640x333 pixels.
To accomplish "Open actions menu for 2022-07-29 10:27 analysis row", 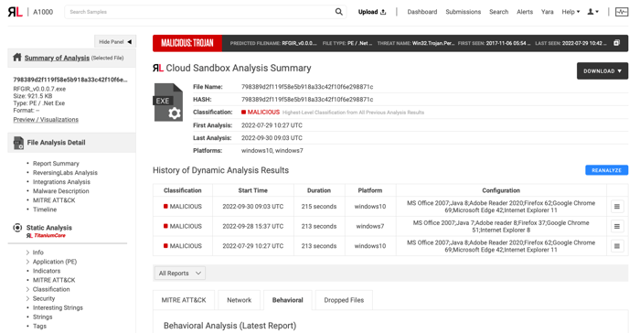I will point(617,246).
